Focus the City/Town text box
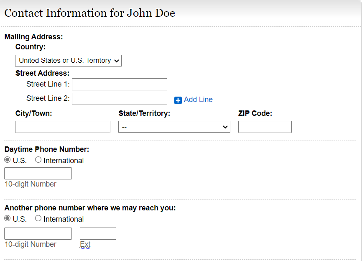 click(x=63, y=127)
